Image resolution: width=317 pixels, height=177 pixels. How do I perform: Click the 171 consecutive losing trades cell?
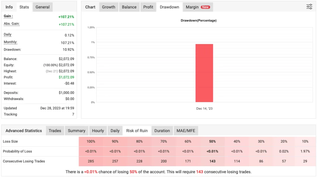188,161
